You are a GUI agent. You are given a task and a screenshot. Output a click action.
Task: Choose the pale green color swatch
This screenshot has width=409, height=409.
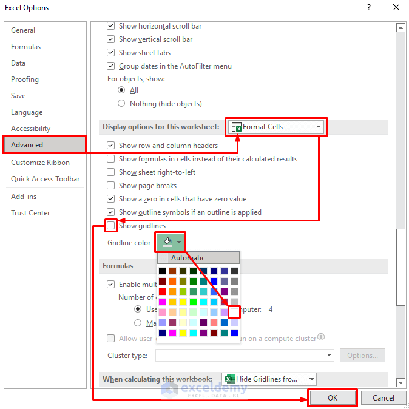(194, 312)
